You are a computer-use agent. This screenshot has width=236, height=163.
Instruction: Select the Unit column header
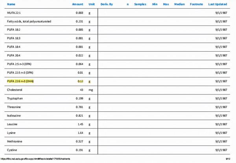pos(92,4)
